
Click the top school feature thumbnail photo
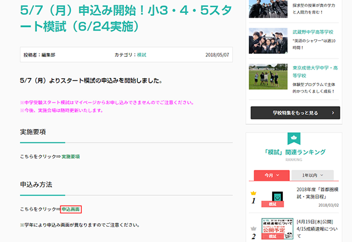[x=268, y=8]
